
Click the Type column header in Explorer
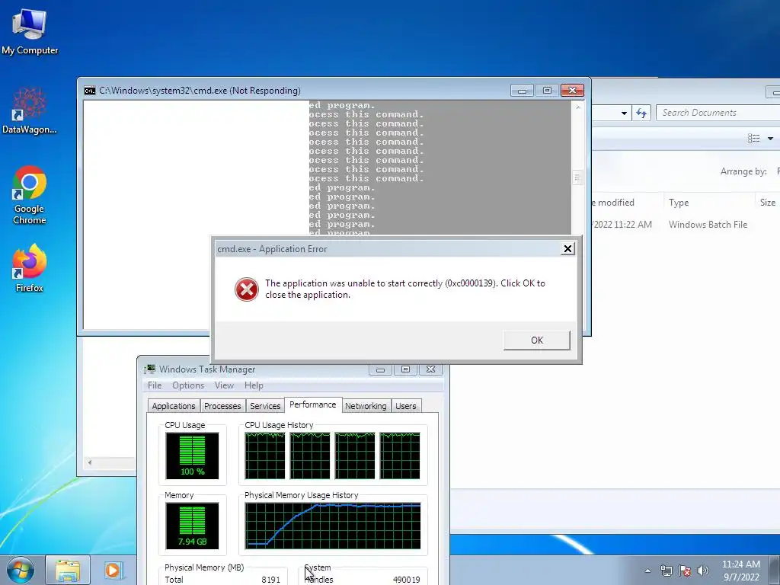click(x=679, y=203)
